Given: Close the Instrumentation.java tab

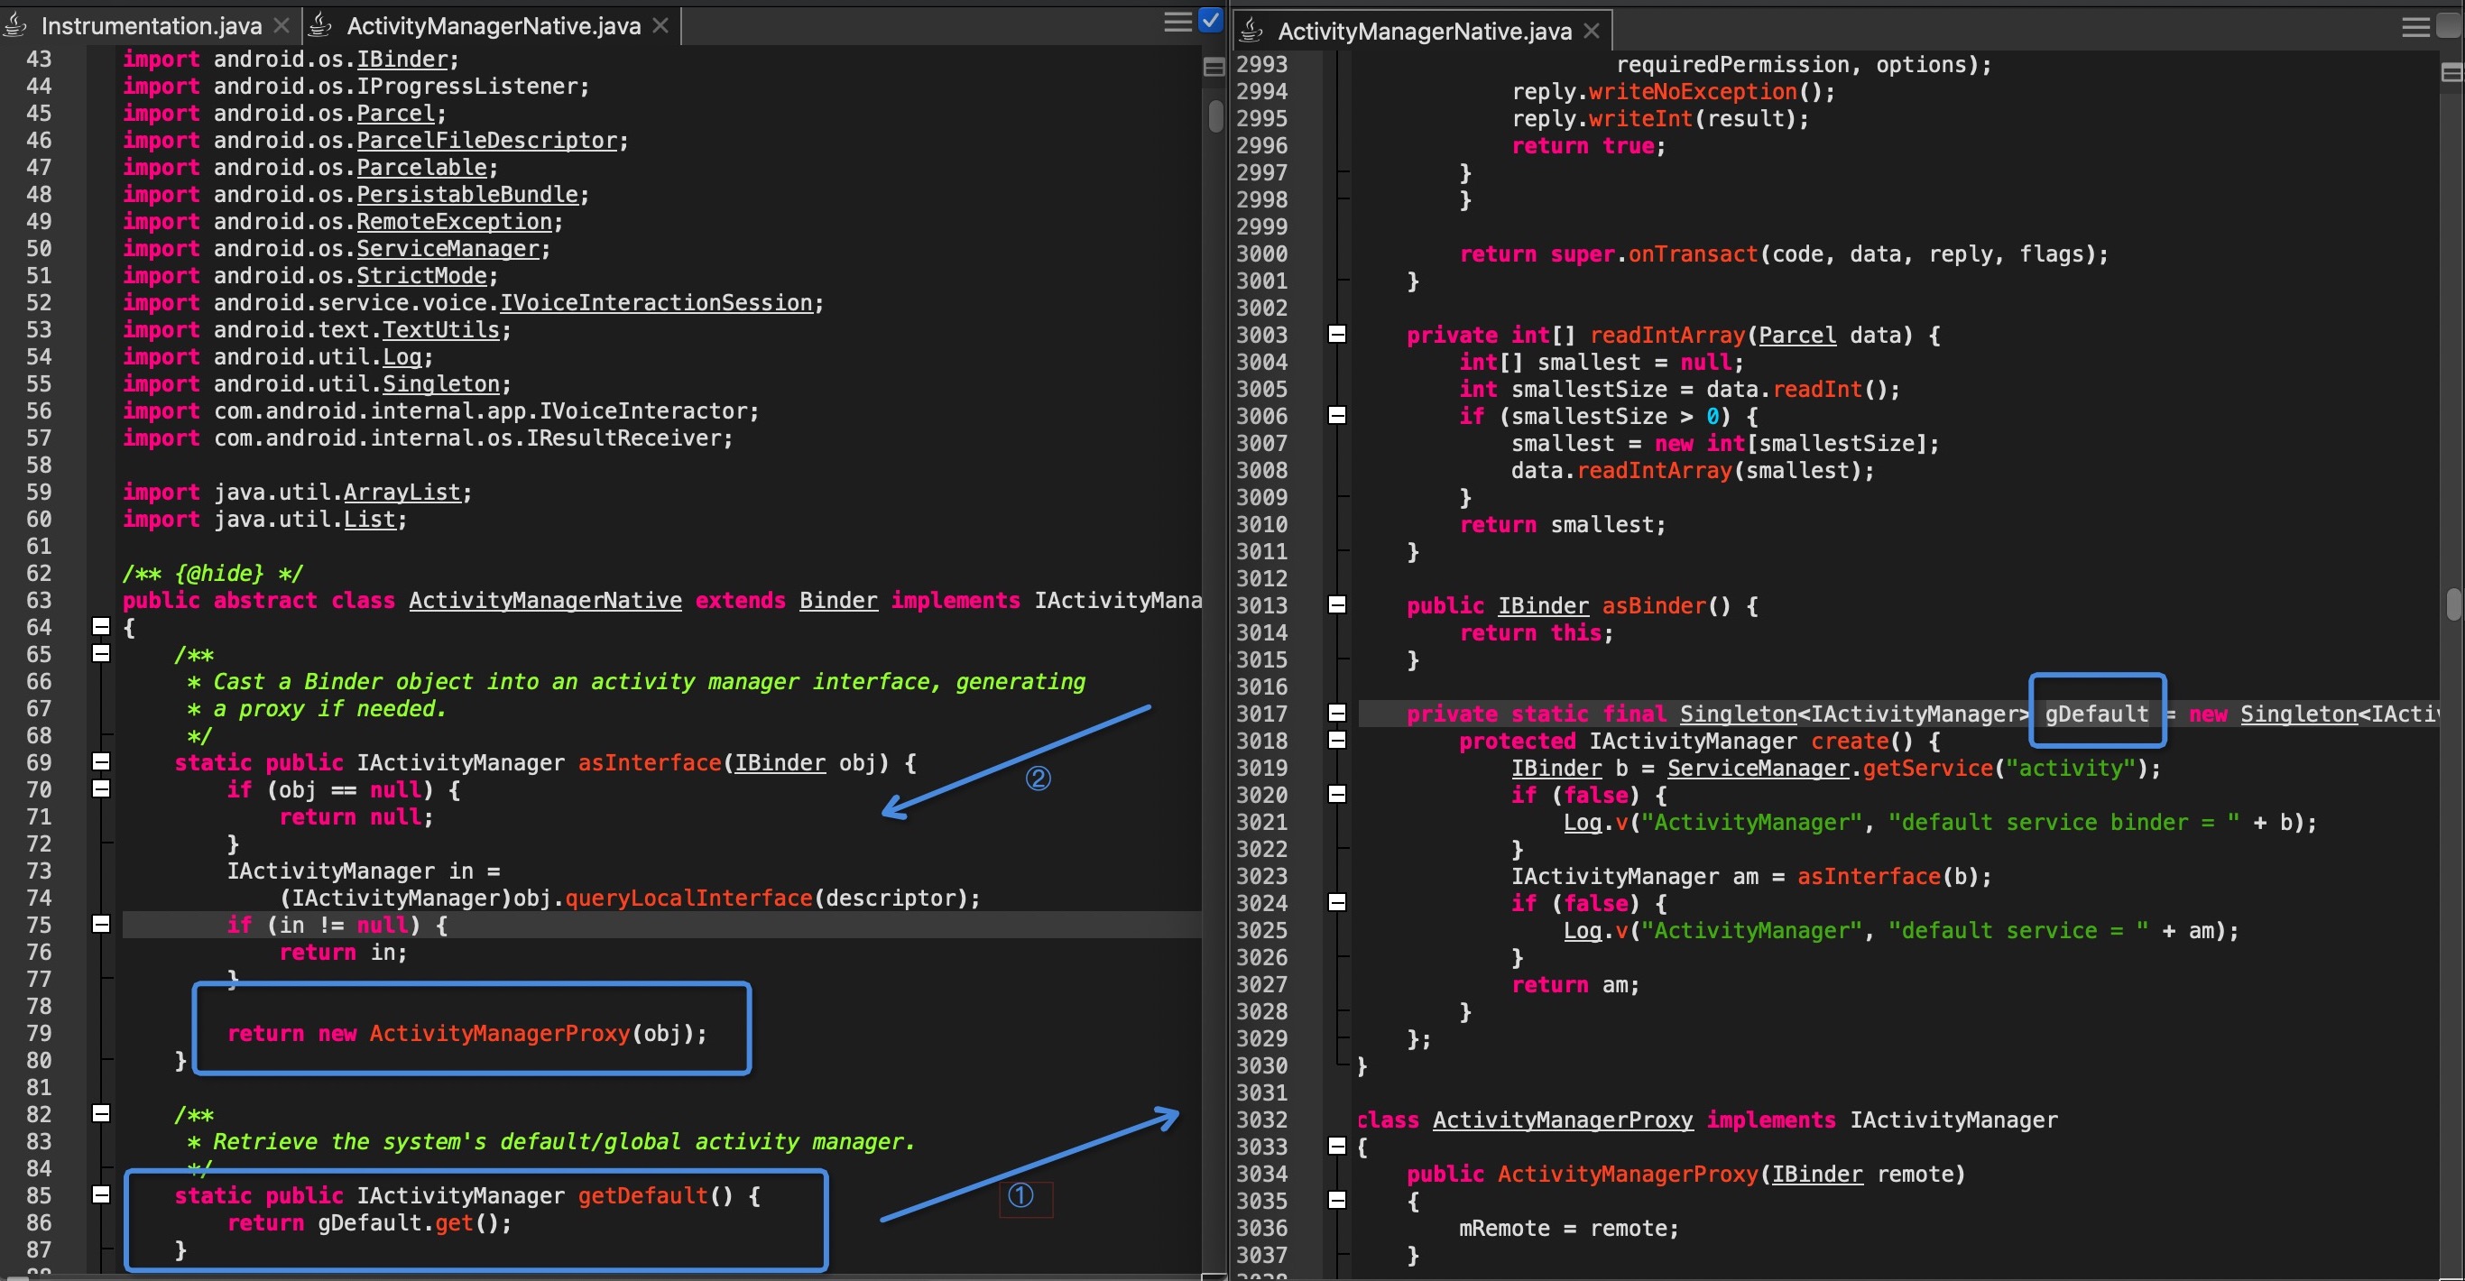Looking at the screenshot, I should pyautogui.click(x=282, y=26).
